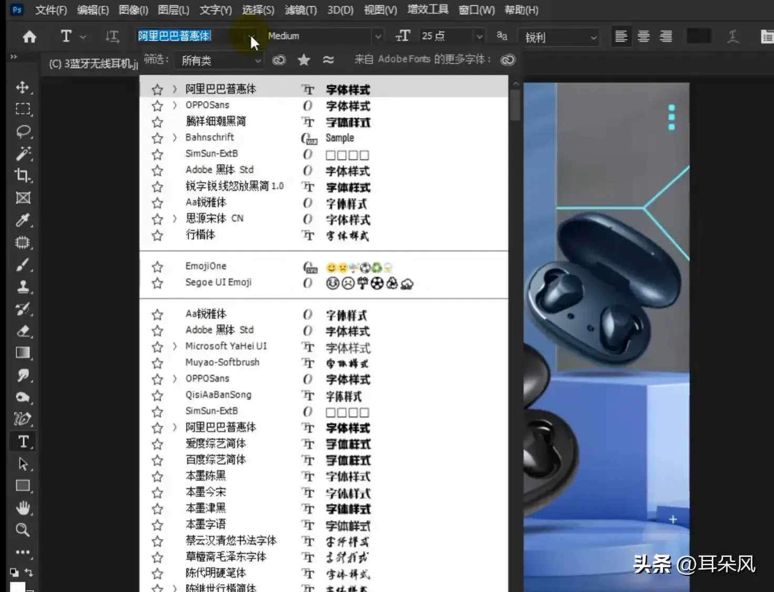Open the 锐利 anti-aliasing dropdown
Image resolution: width=774 pixels, height=592 pixels.
click(x=560, y=37)
